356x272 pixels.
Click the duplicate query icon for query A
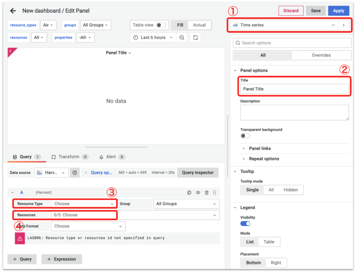(189, 192)
